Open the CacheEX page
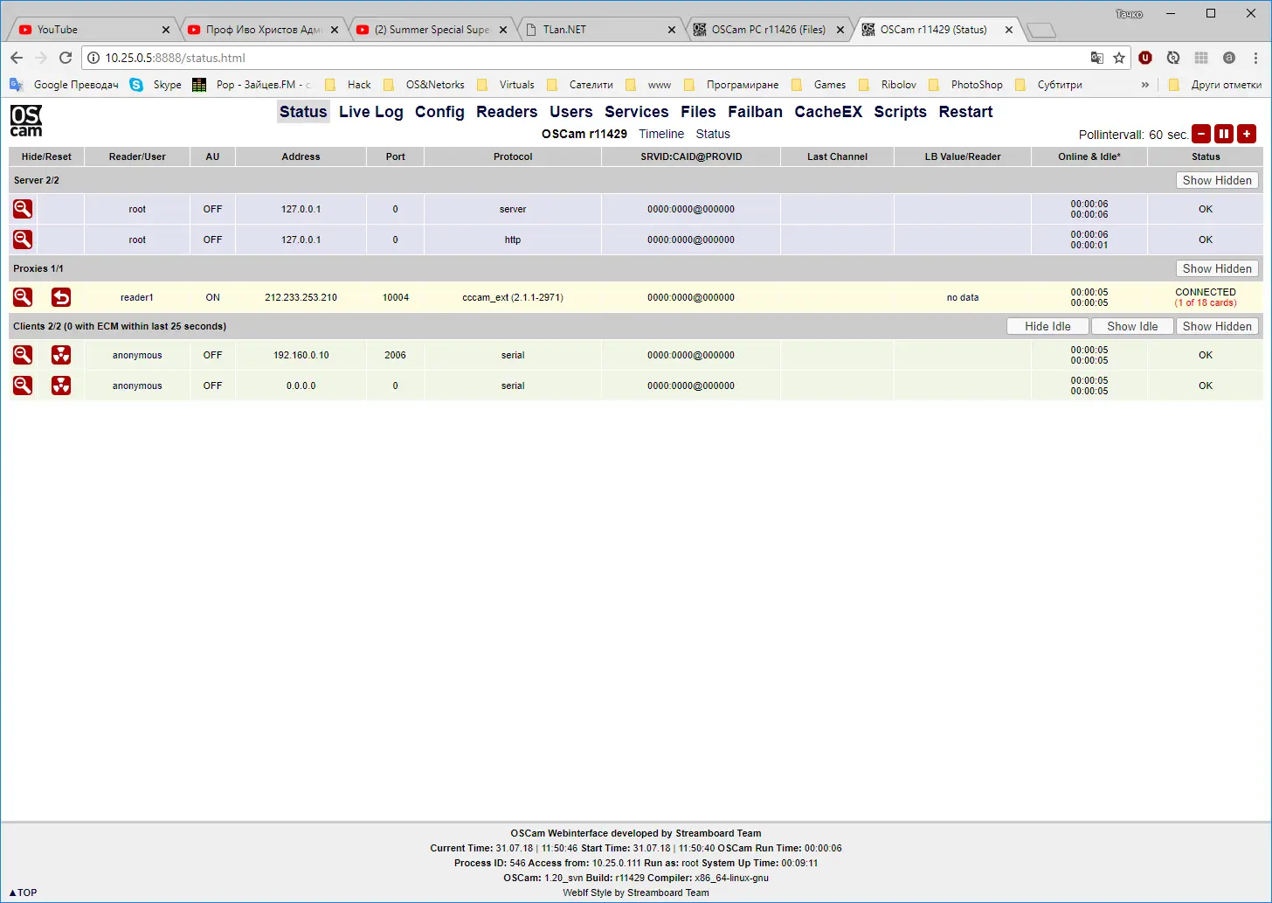Image resolution: width=1272 pixels, height=903 pixels. coord(828,112)
